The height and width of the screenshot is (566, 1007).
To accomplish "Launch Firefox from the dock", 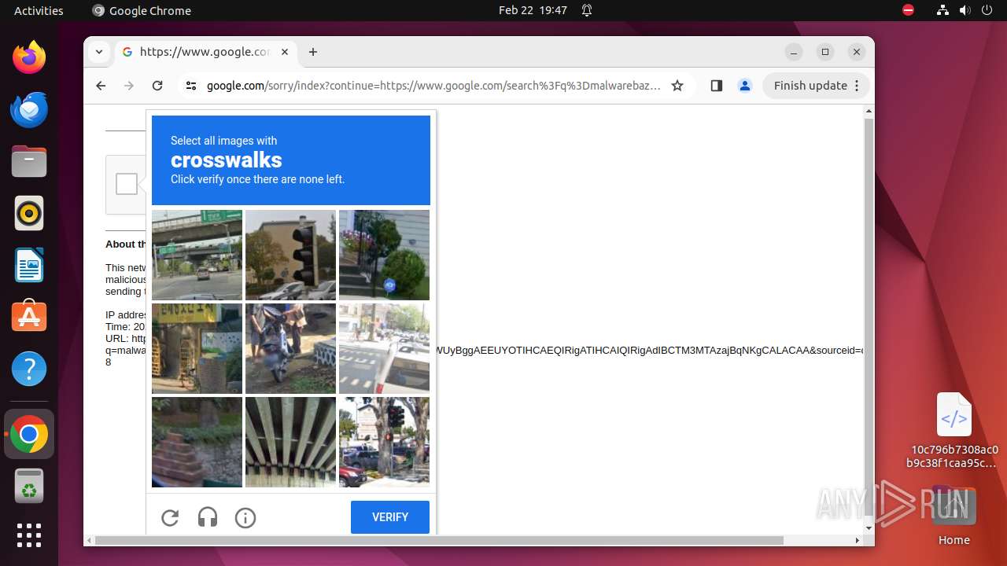I will tap(29, 57).
